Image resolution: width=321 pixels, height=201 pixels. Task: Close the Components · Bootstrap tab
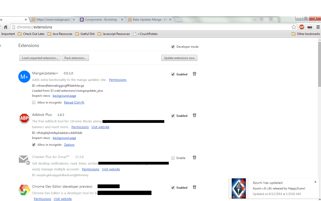(122, 20)
